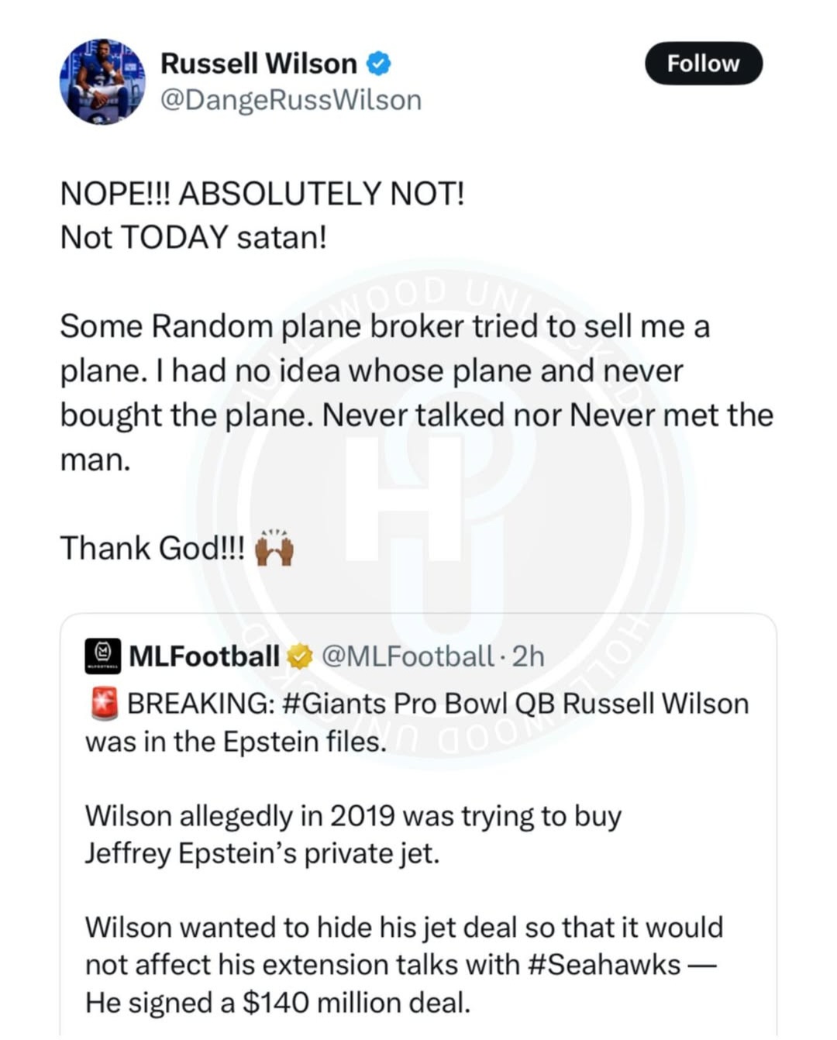
Task: Visit the @DangeRussWilson handle
Action: pos(291,101)
